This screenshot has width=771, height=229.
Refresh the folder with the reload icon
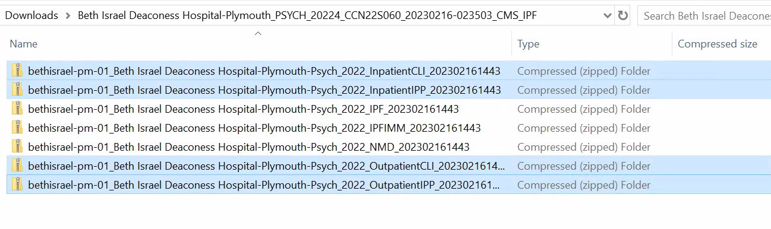point(623,15)
